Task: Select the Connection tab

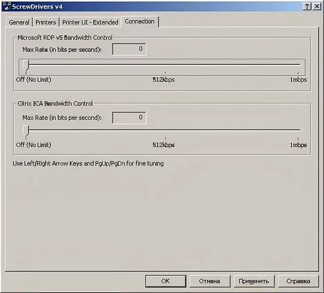Action: (140, 21)
